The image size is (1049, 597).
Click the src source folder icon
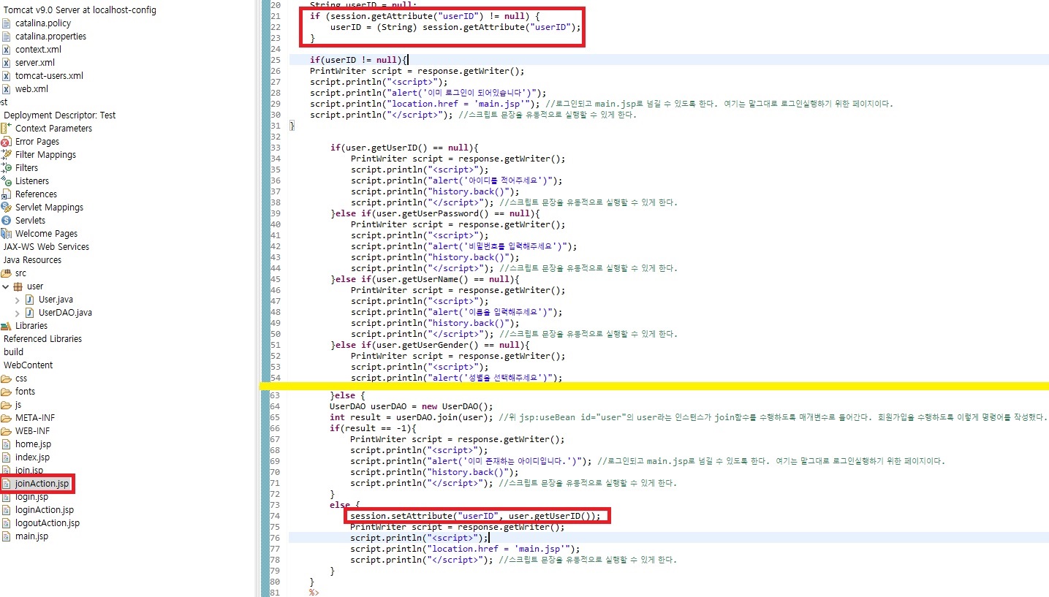[7, 273]
